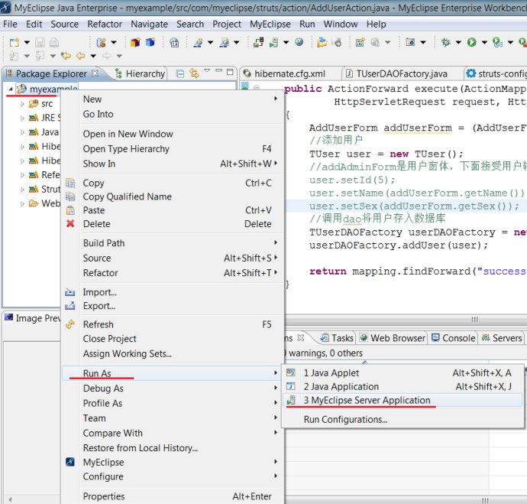Collapse the myexample project tree node

coord(10,89)
